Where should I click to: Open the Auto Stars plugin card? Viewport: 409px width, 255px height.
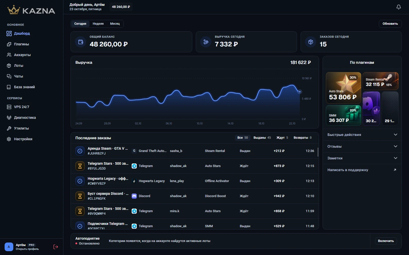344,88
